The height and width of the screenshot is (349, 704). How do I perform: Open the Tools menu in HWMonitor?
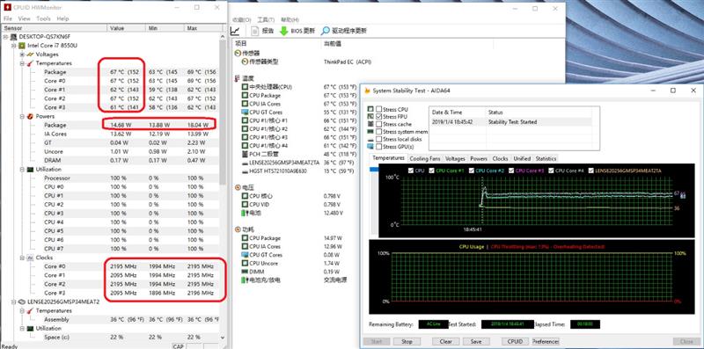click(x=43, y=18)
